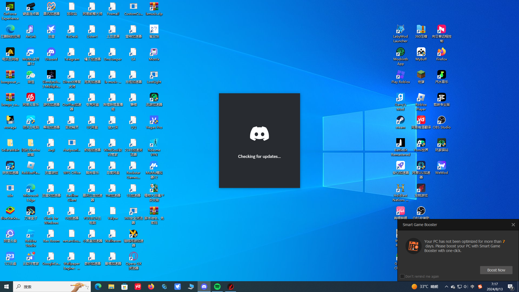Open the volume control in the tray

465,287
